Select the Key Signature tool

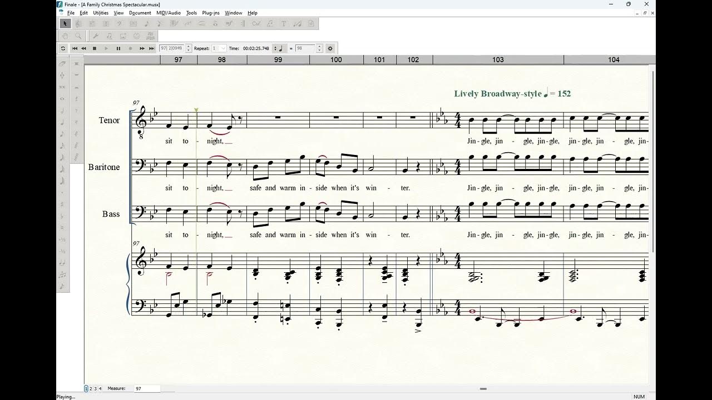coord(92,24)
